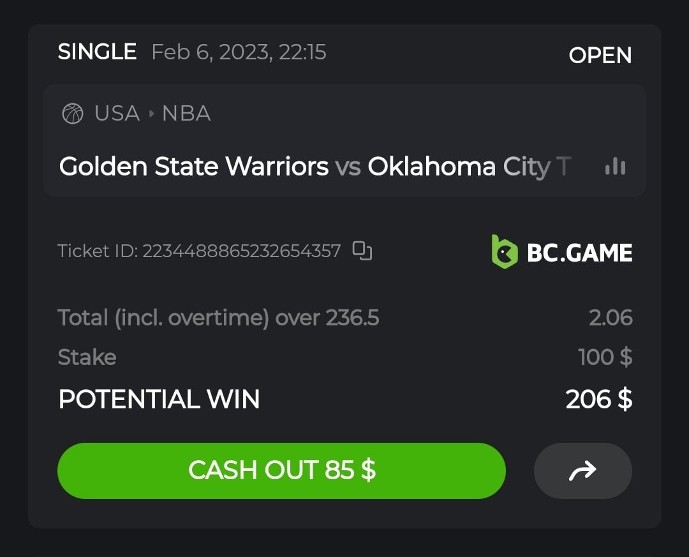Click the 2.06 odds value
Image resolution: width=689 pixels, height=557 pixels.
point(611,318)
